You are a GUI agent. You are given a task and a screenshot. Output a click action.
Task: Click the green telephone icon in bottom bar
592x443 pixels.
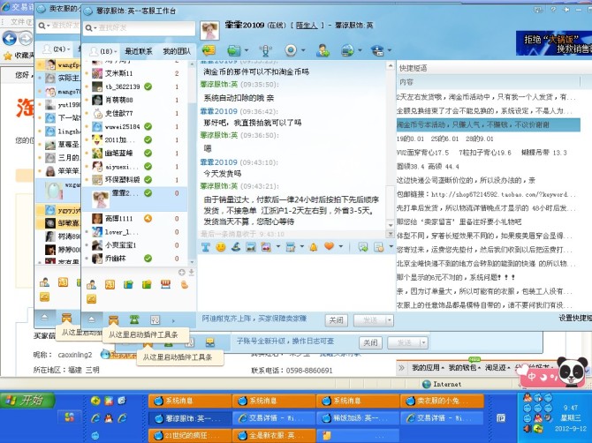pos(134,319)
